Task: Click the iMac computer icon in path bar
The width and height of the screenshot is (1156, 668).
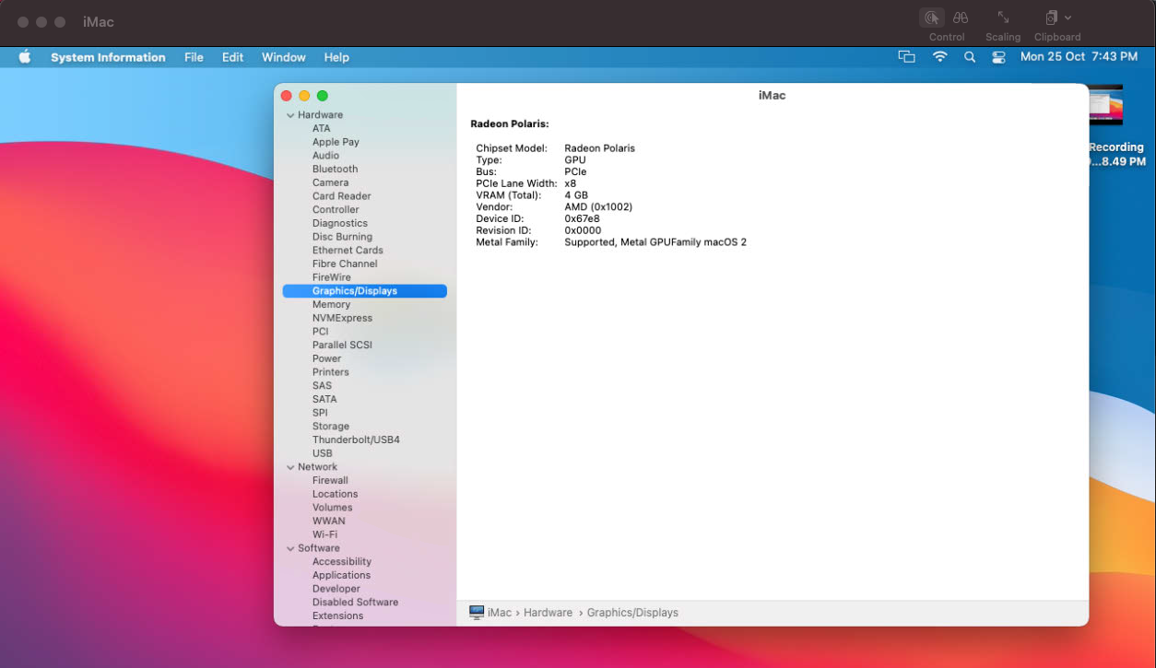Action: click(477, 612)
